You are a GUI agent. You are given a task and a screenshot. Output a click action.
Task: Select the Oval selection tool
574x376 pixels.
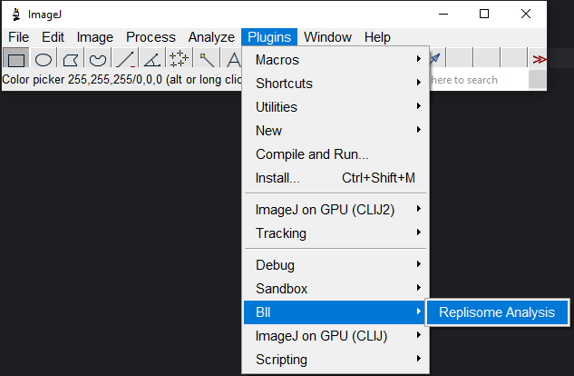tap(44, 59)
